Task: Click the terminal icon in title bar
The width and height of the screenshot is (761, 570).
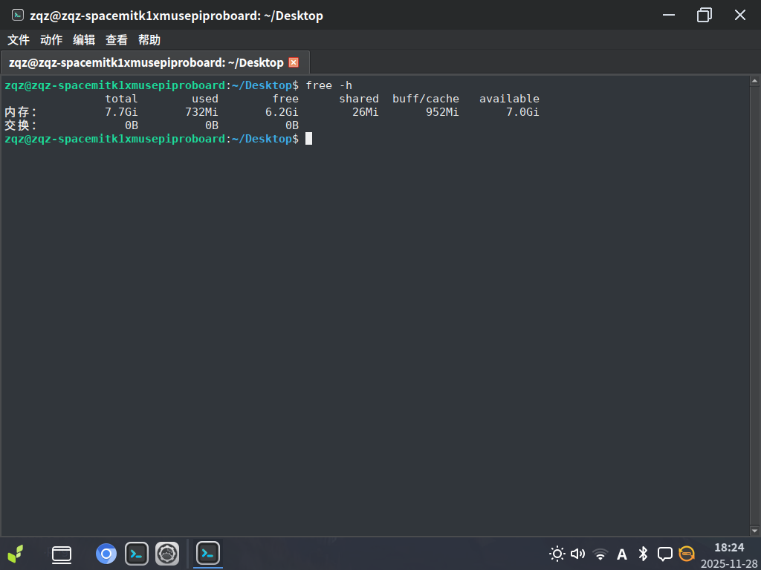Action: pos(18,15)
